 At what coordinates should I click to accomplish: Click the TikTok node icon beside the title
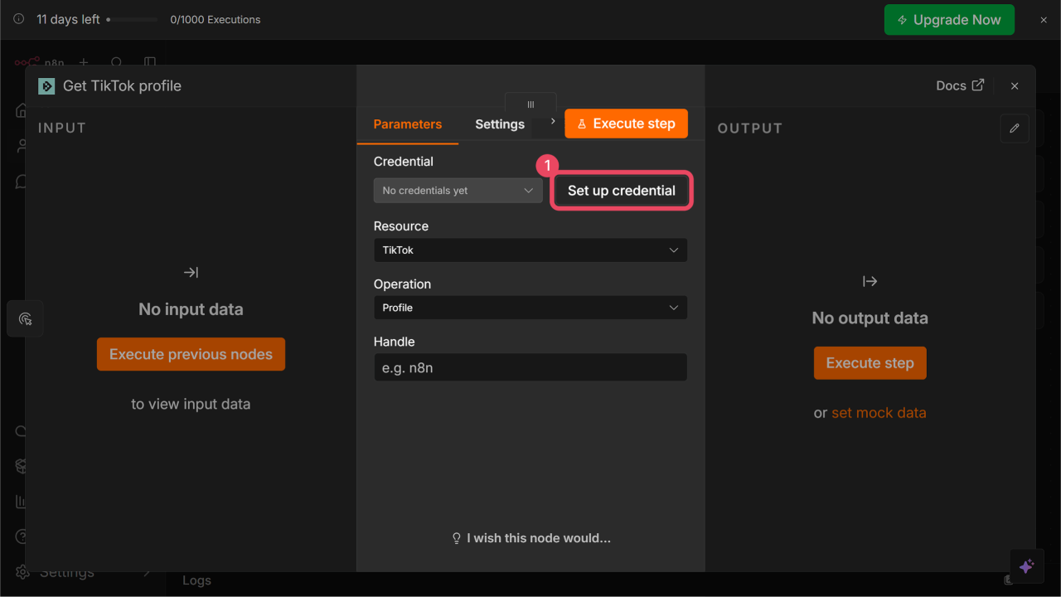46,86
